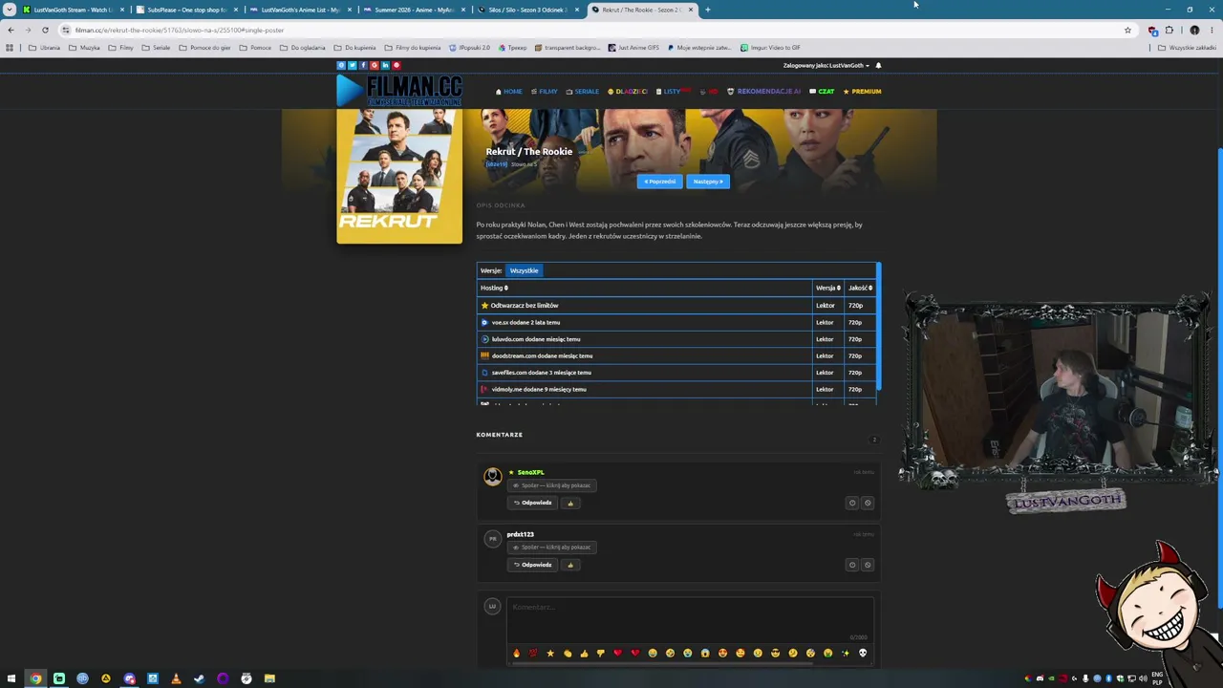
Task: Click the hosting table's blue scrollbar
Action: [x=878, y=326]
